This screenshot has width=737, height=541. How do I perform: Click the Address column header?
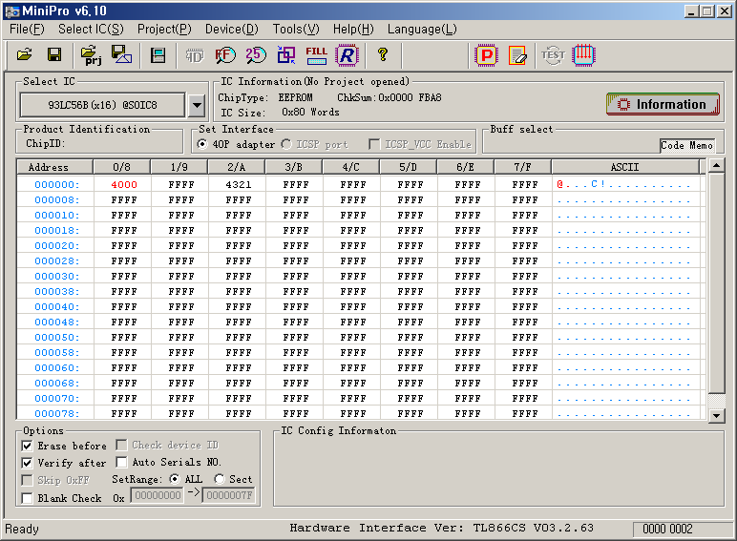tap(54, 167)
